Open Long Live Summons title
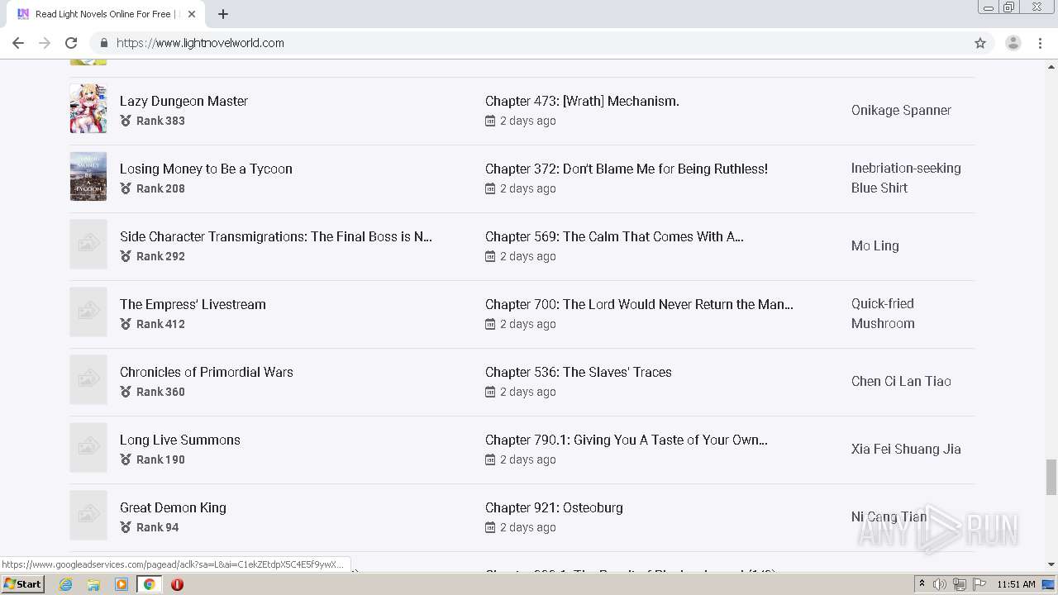Viewport: 1058px width, 595px height. 180,440
